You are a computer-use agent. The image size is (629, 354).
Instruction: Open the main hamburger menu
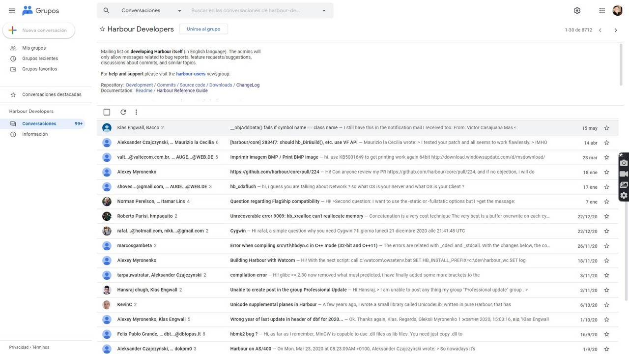12,10
